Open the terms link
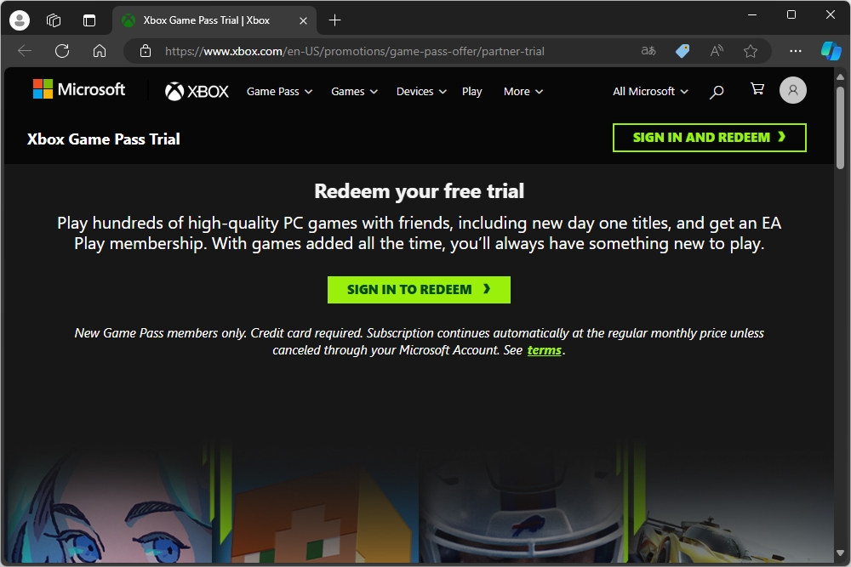 [545, 350]
